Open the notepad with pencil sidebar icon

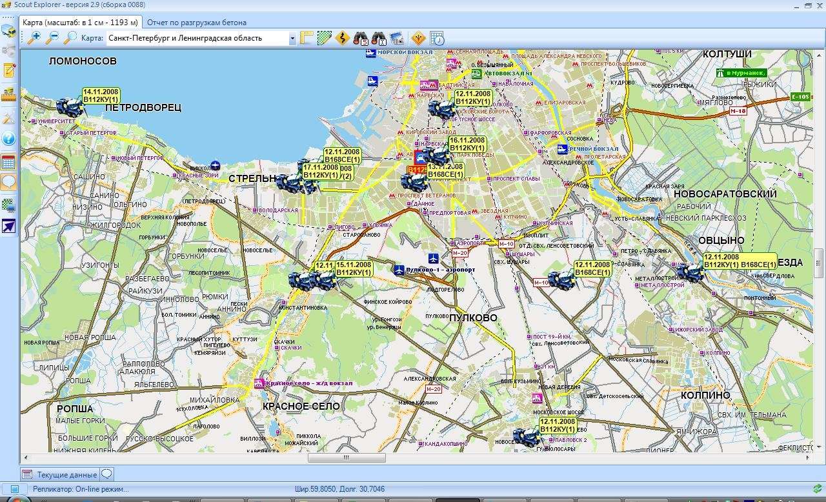[x=9, y=70]
